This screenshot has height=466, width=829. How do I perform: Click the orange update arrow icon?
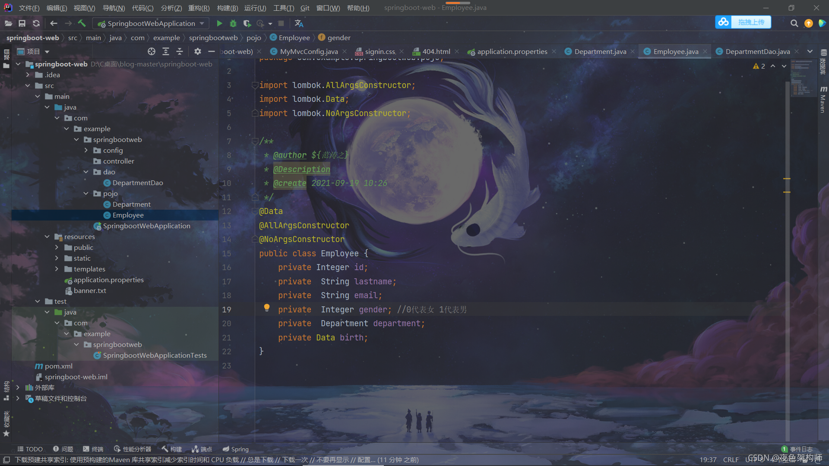[809, 23]
